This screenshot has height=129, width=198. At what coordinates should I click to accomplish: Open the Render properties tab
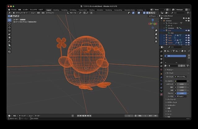(161, 56)
